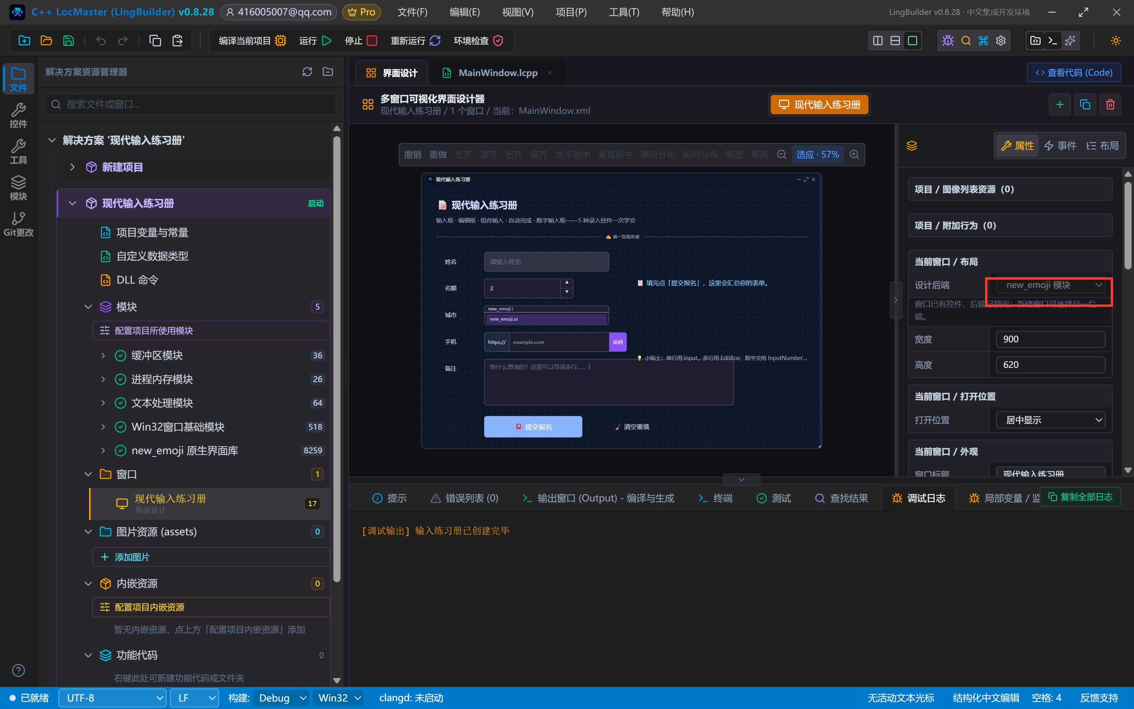1134x709 pixels.
Task: Open the 模块 sidebar panel
Action: pos(18,187)
